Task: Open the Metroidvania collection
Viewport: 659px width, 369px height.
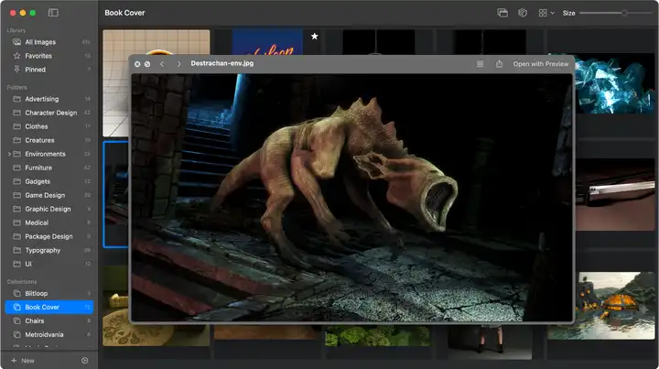Action: pos(49,335)
